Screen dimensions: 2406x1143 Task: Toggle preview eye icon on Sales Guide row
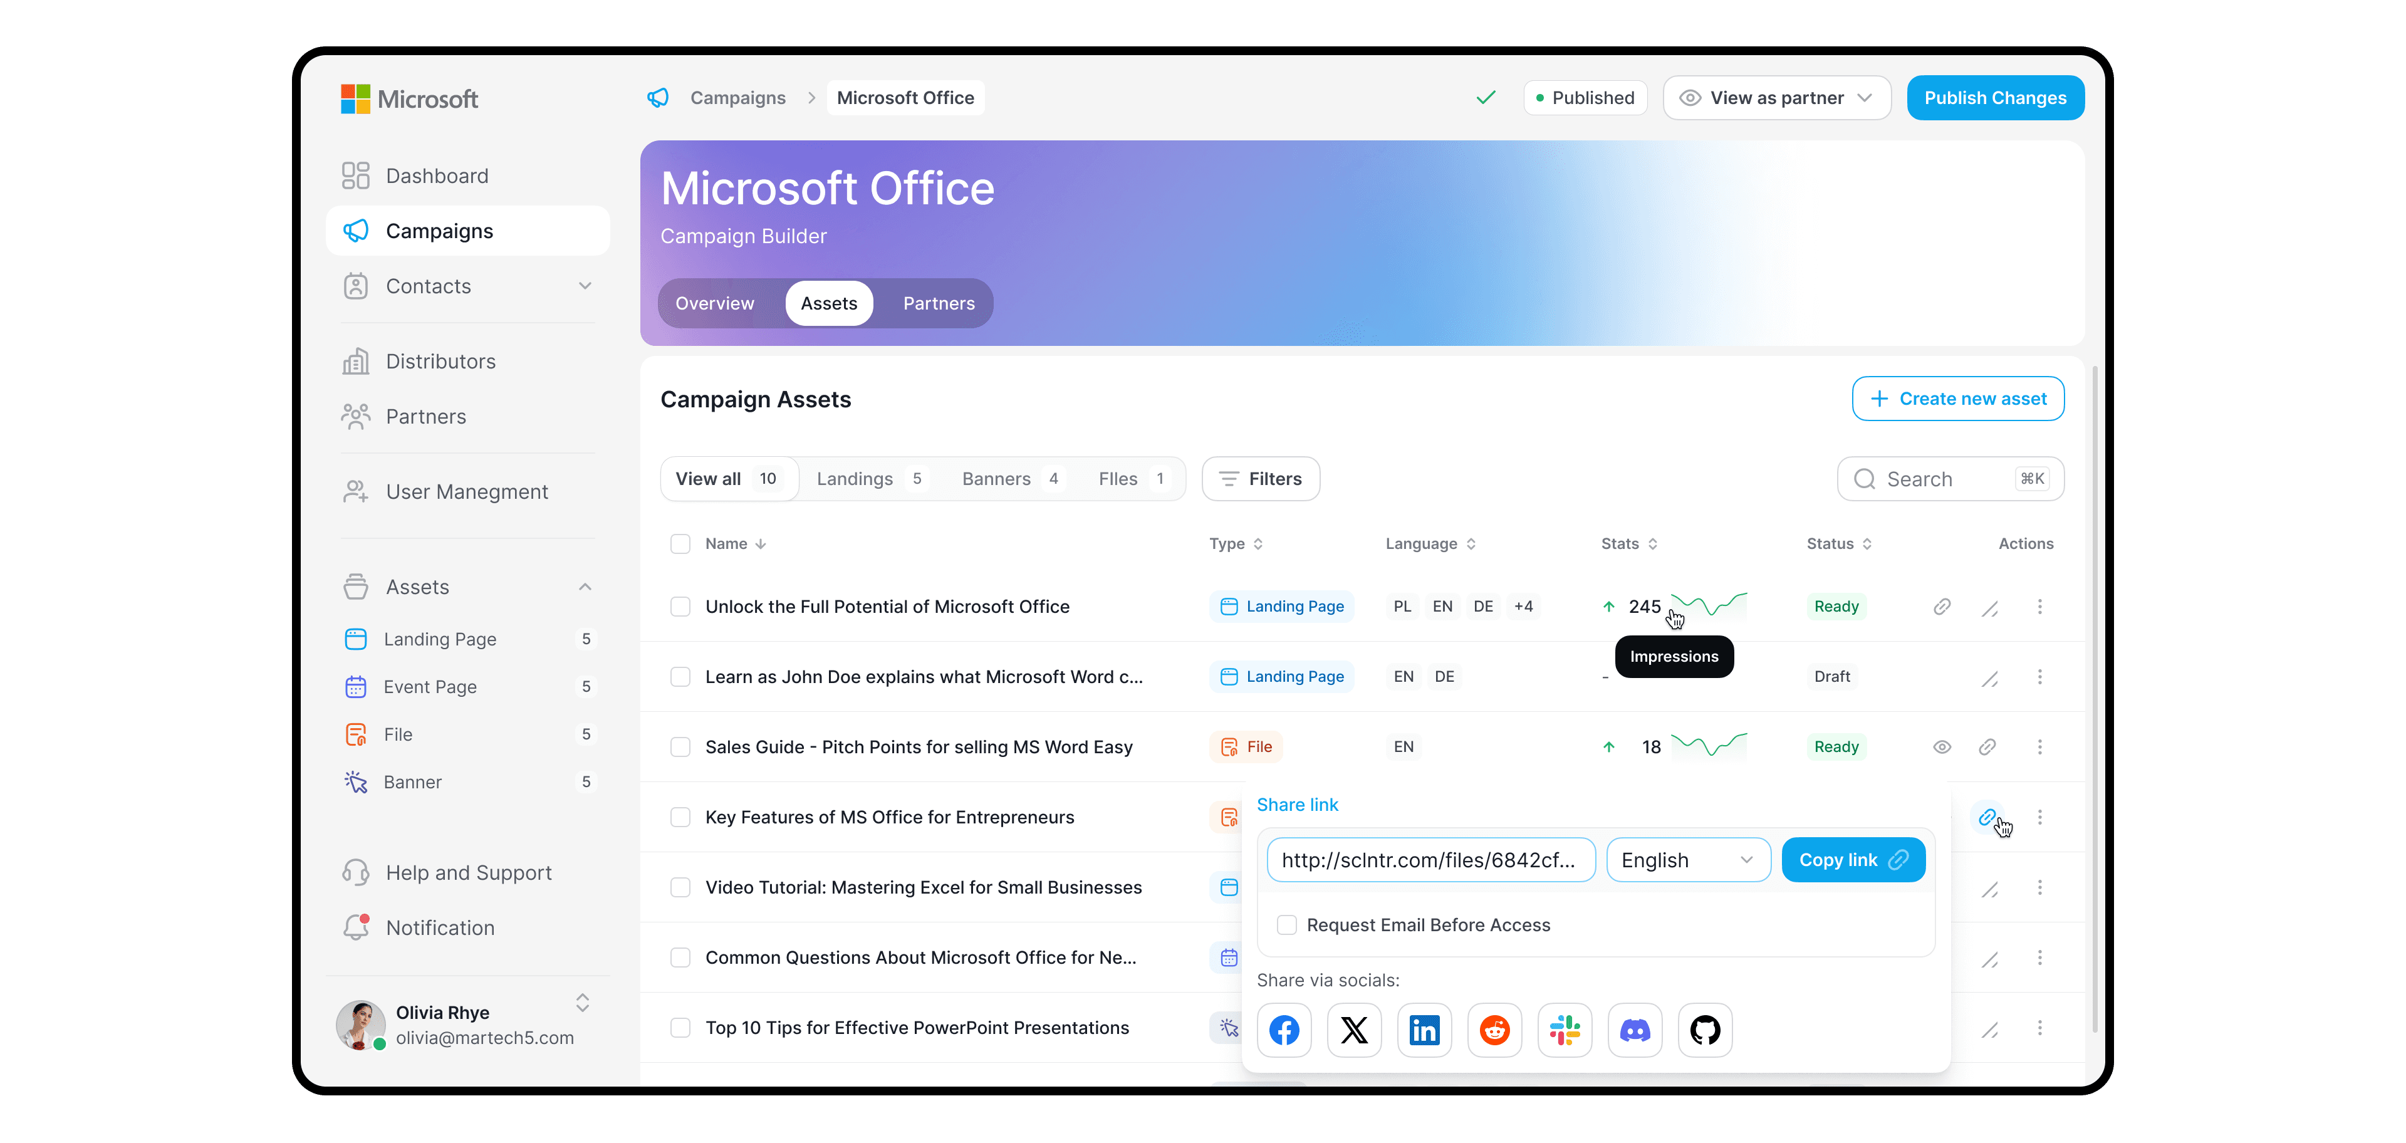pyautogui.click(x=1942, y=747)
